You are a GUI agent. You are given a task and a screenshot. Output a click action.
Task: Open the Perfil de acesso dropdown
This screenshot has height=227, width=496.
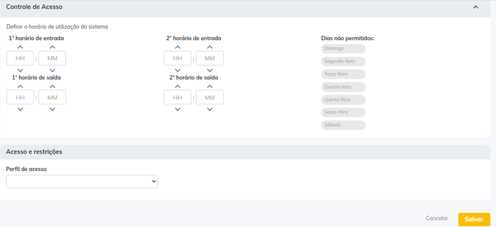click(x=82, y=181)
